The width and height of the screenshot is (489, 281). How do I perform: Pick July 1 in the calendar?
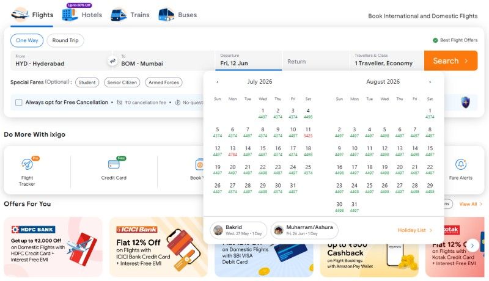263,114
